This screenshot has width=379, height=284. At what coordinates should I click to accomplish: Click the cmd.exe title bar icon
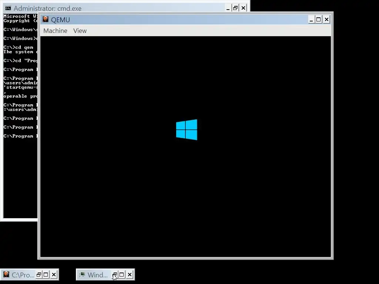[8, 8]
